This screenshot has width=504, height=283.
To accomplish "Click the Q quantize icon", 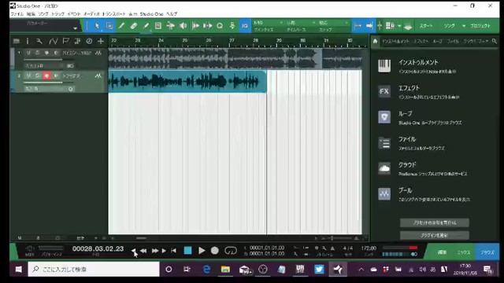I will (220, 26).
